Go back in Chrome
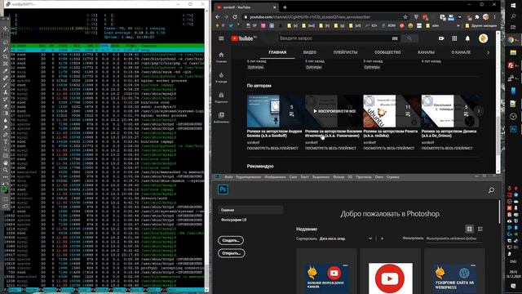 [x=218, y=16]
